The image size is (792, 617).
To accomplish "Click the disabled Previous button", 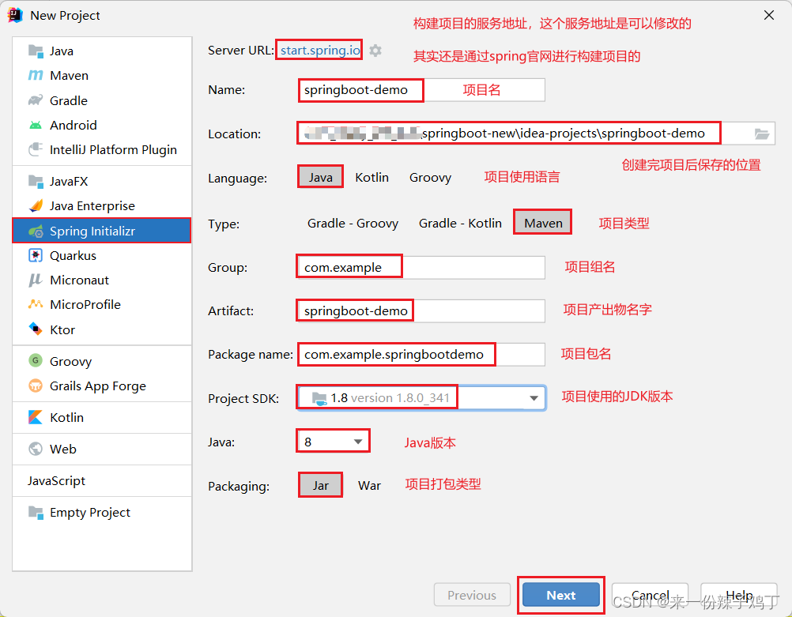I will tap(472, 596).
